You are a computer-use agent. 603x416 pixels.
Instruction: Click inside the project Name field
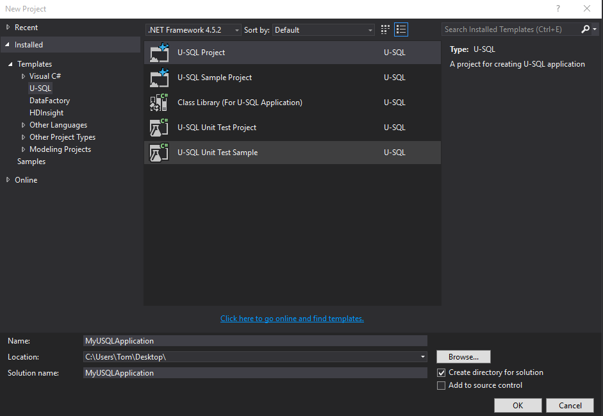[255, 340]
